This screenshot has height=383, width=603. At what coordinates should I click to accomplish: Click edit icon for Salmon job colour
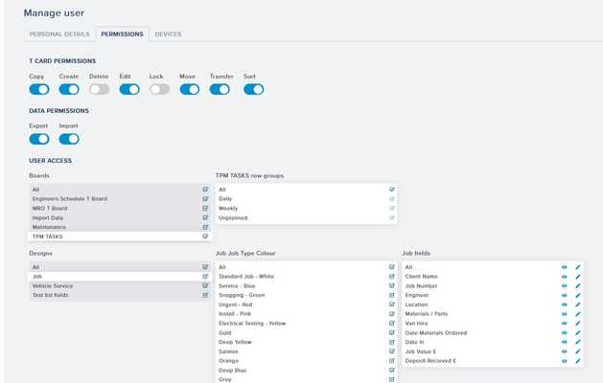(x=392, y=351)
